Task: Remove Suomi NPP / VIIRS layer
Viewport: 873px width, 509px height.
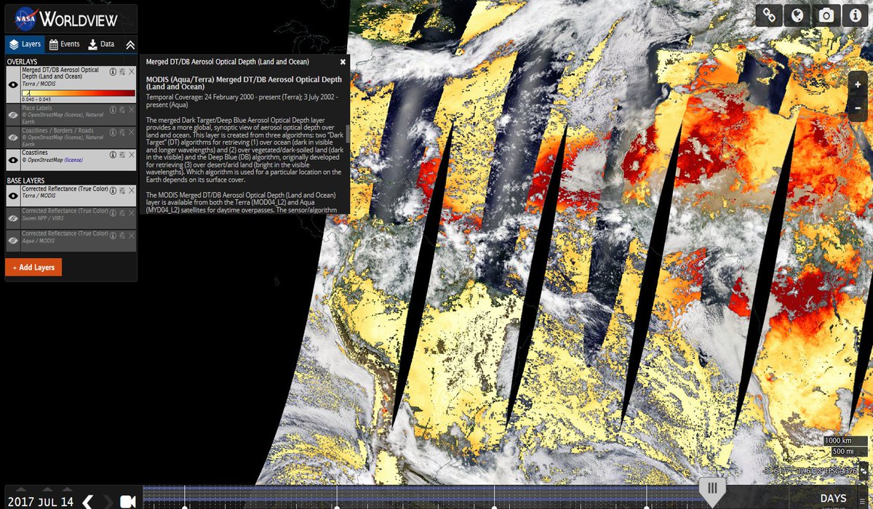Action: click(x=132, y=212)
